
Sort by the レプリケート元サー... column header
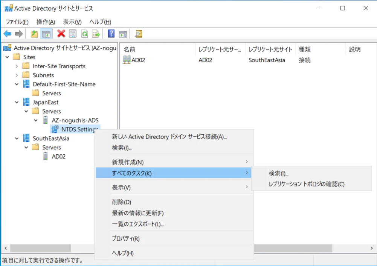click(x=220, y=49)
